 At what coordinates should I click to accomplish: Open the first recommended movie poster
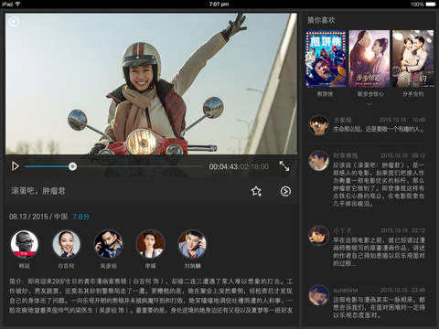tap(326, 58)
